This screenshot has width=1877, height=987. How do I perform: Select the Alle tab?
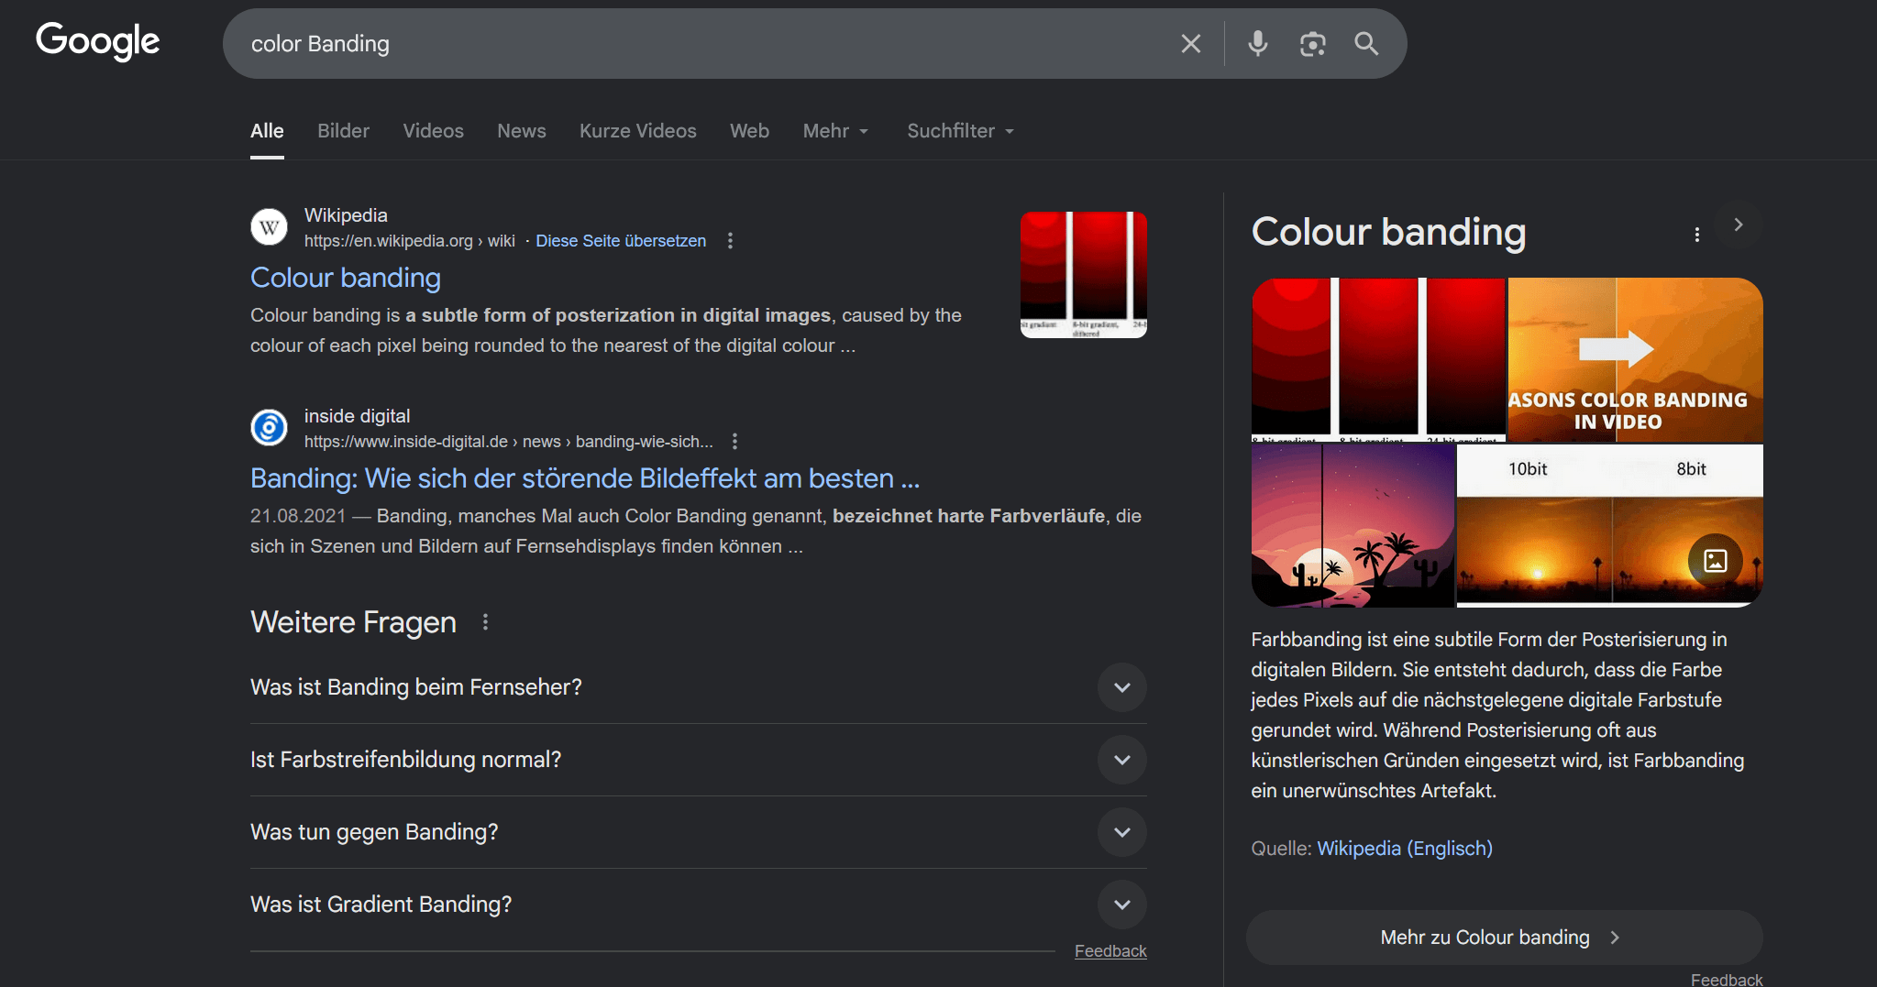tap(267, 131)
